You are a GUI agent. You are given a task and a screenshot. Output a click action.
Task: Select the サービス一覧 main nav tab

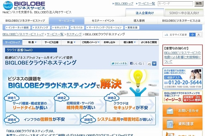(x=67, y=21)
